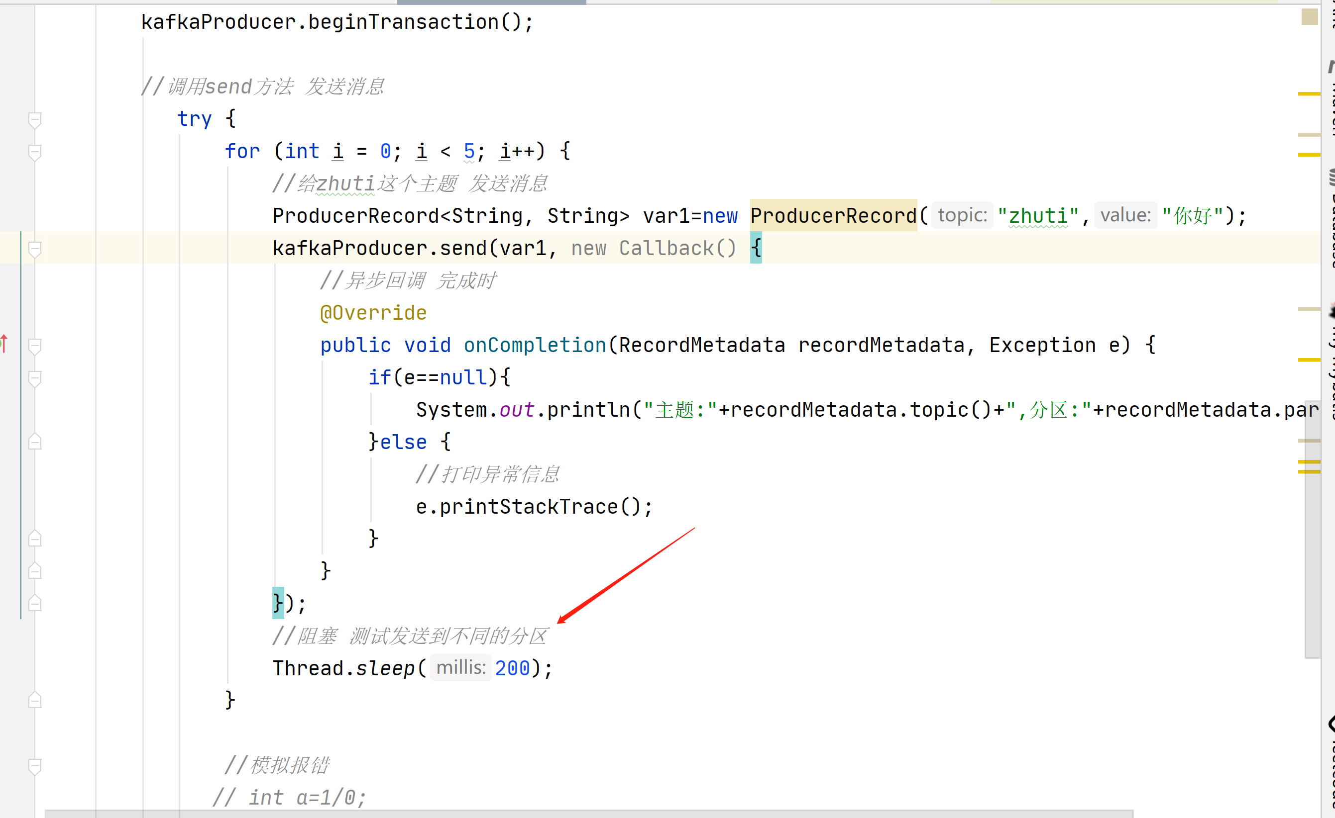The image size is (1335, 818).
Task: Toggle fold of the for loop line
Action: point(35,152)
